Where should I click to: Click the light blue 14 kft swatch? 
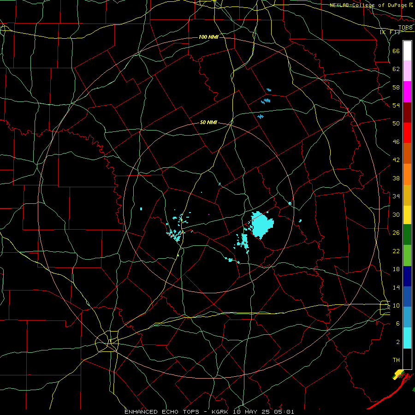407,317
